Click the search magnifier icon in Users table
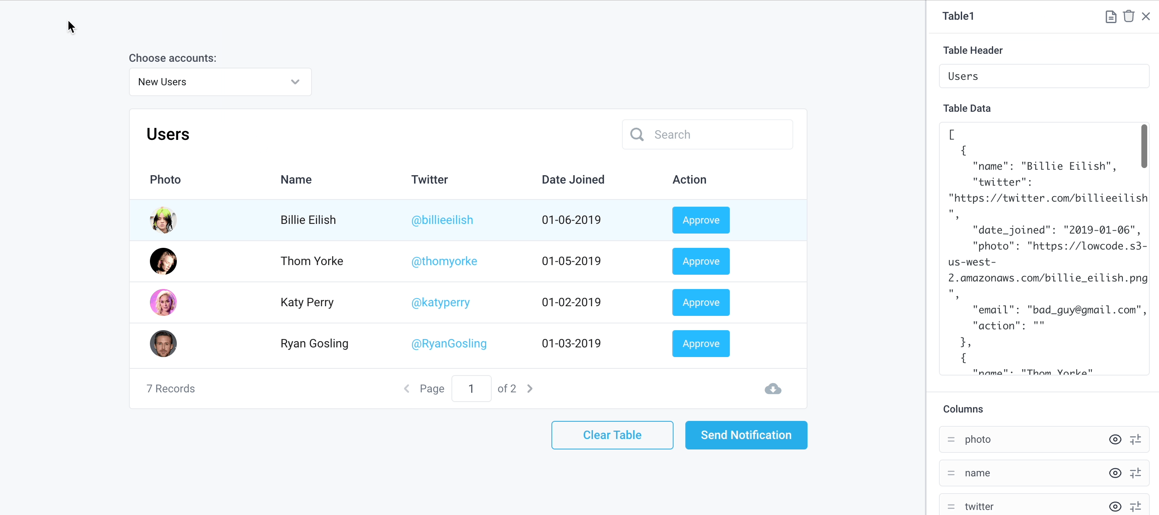Viewport: 1159px width, 515px height. point(637,134)
